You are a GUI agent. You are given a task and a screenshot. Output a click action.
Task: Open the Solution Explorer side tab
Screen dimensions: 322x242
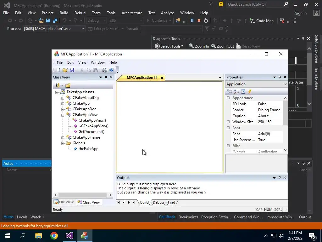(x=316, y=49)
